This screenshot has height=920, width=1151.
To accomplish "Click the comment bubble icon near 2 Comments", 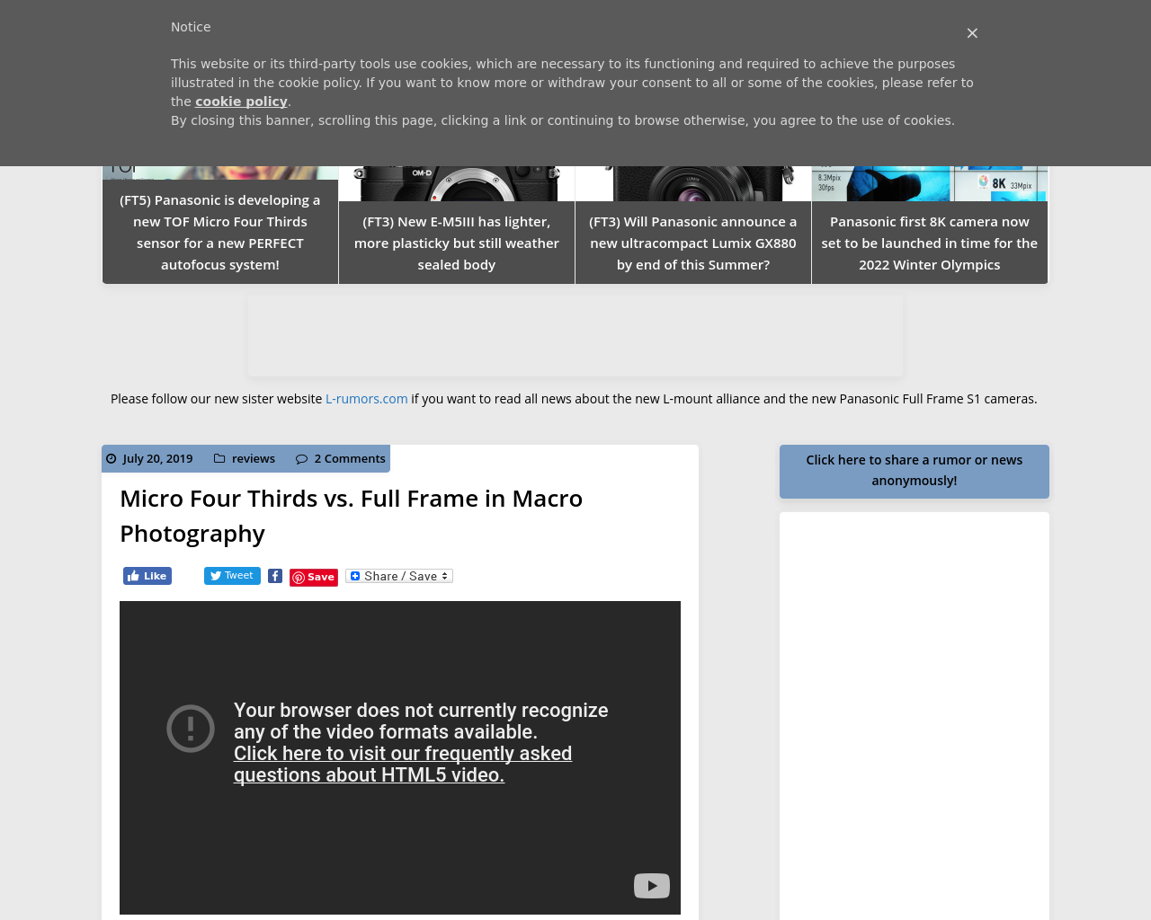I will 302,458.
